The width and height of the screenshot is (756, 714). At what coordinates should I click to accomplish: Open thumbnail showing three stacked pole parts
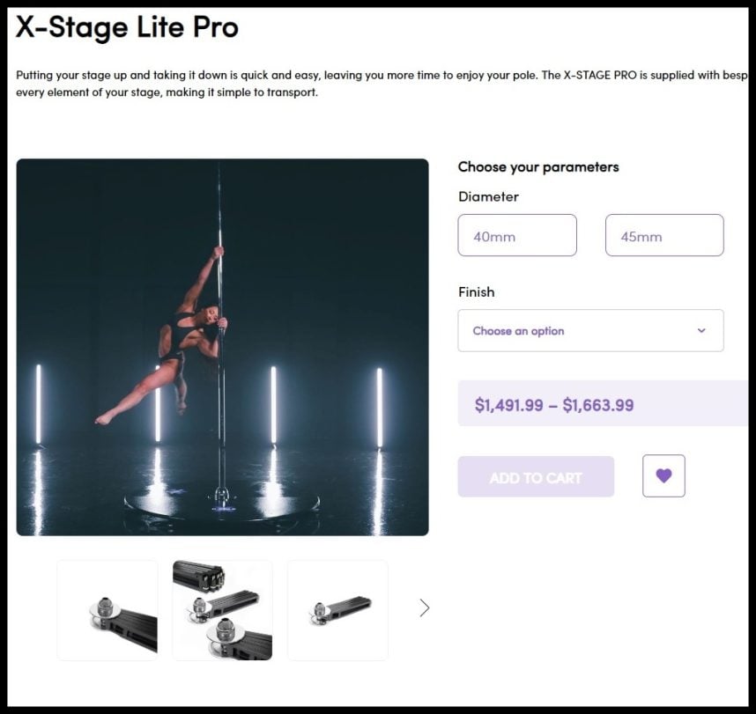pos(222,610)
